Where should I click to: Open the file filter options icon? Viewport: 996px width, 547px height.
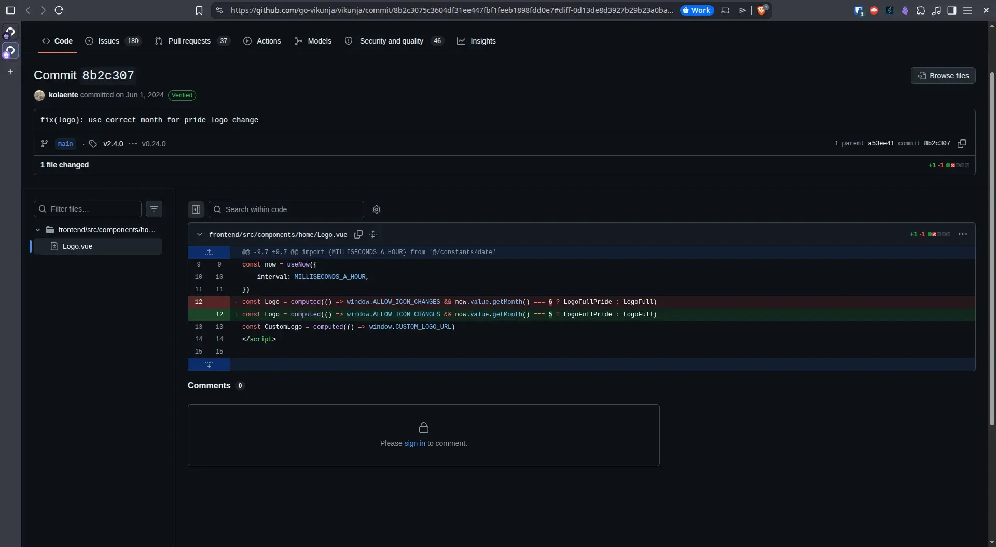tap(154, 209)
